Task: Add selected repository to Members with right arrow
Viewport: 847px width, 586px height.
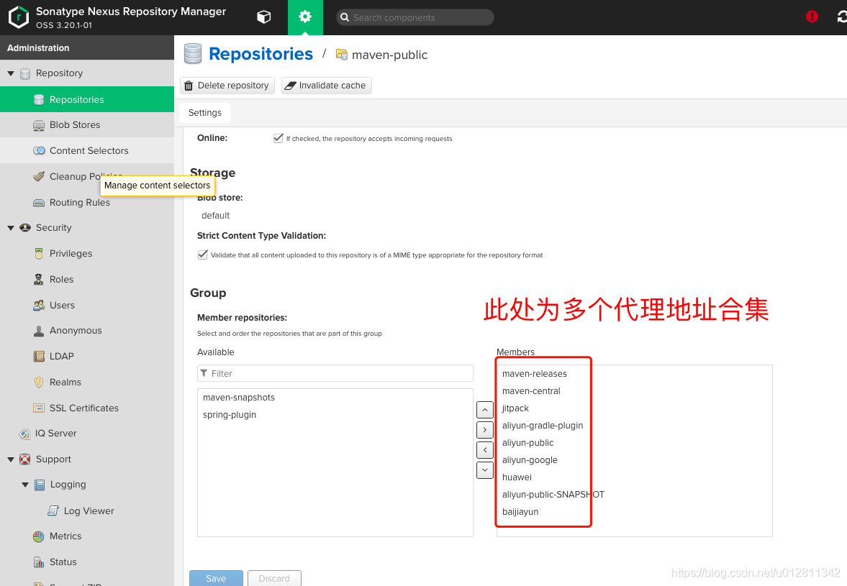Action: pos(485,430)
